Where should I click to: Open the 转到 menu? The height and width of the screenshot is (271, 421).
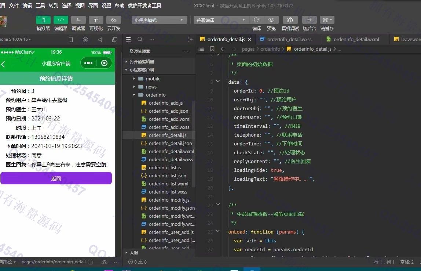(54, 6)
